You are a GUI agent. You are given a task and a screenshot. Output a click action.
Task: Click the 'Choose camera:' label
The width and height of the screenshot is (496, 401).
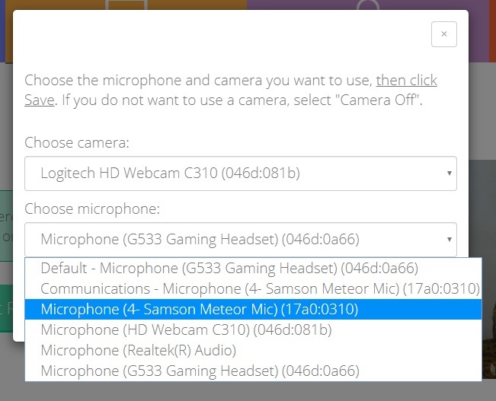pyautogui.click(x=77, y=143)
